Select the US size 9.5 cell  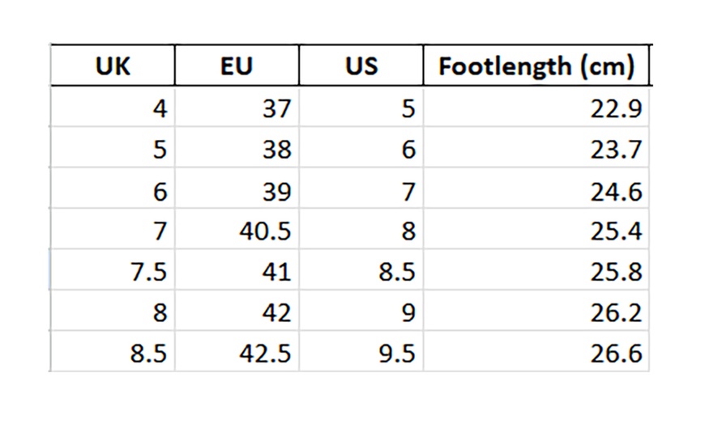tap(361, 353)
